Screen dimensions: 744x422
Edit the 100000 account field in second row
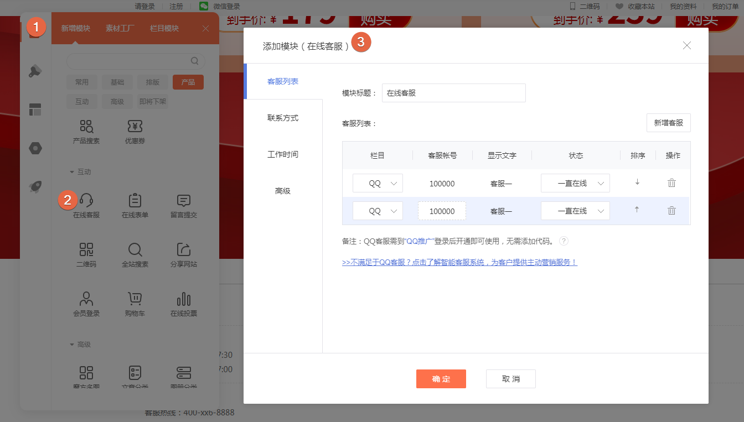(x=442, y=211)
